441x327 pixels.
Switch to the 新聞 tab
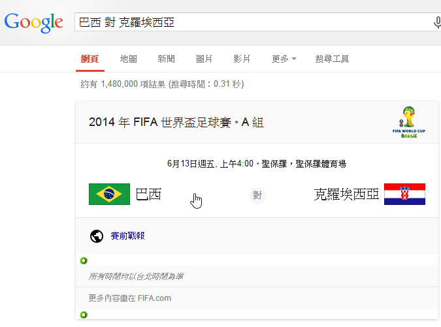point(166,59)
